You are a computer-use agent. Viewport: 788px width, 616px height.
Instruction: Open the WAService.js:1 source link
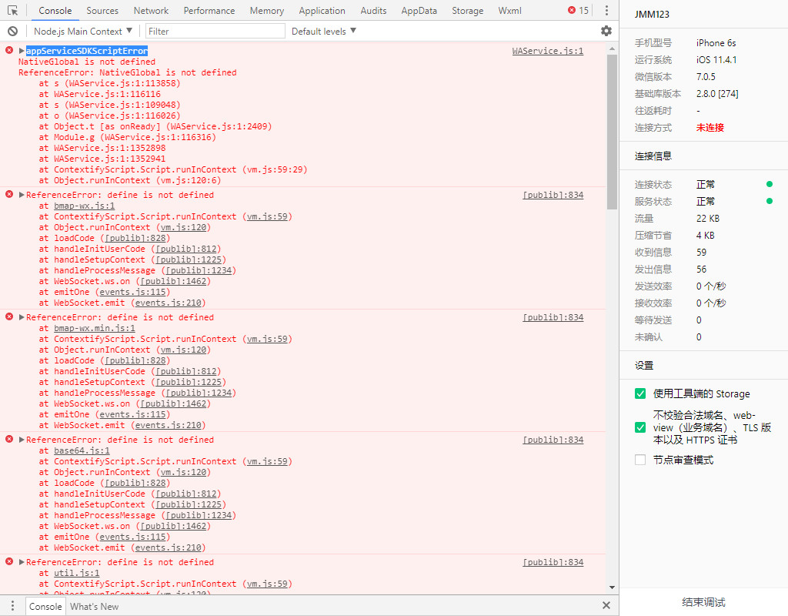coord(547,51)
